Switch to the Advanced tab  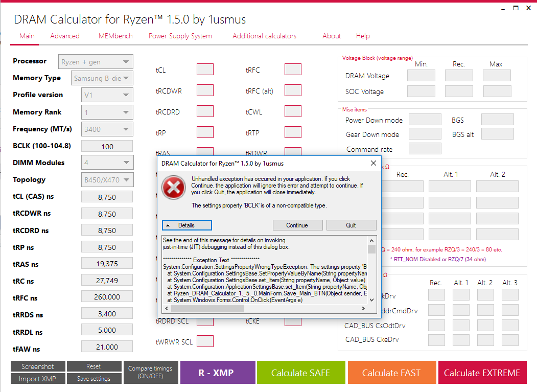coord(65,36)
